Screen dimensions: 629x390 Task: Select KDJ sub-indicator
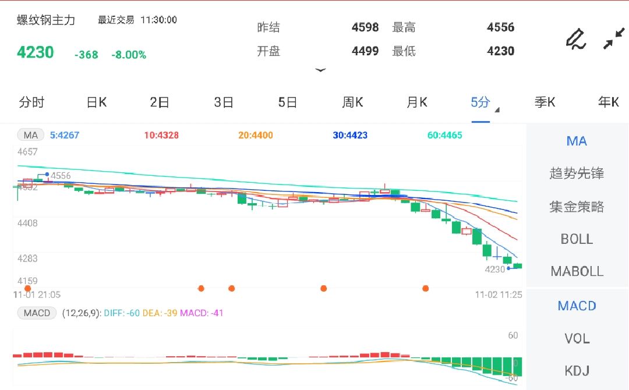coord(577,371)
